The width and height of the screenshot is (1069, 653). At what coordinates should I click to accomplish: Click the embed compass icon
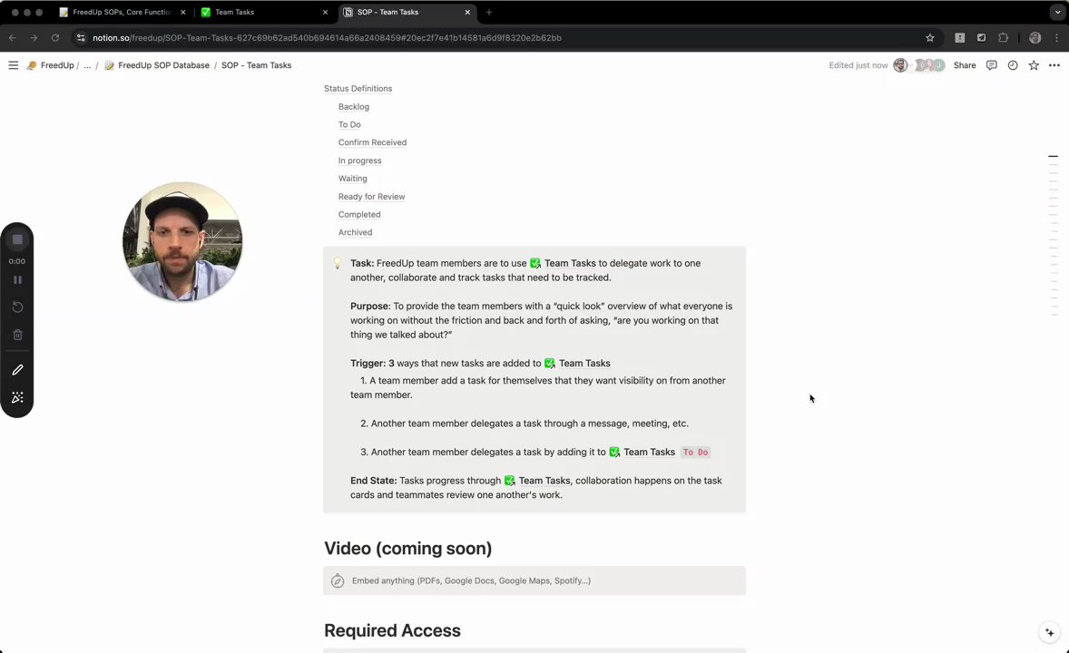338,580
